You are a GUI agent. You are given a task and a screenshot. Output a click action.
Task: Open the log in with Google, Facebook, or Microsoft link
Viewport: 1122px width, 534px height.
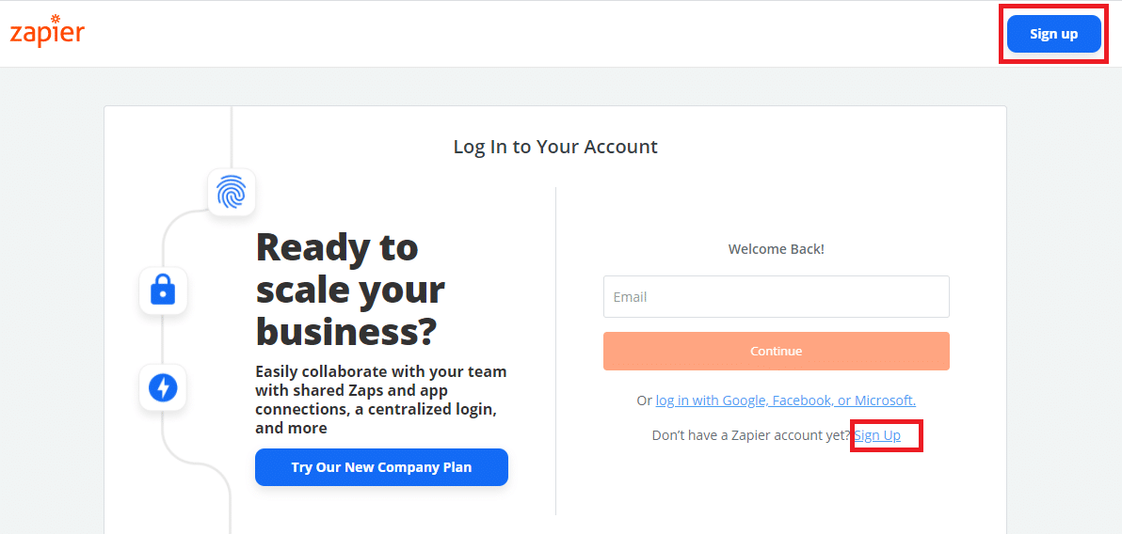[785, 400]
